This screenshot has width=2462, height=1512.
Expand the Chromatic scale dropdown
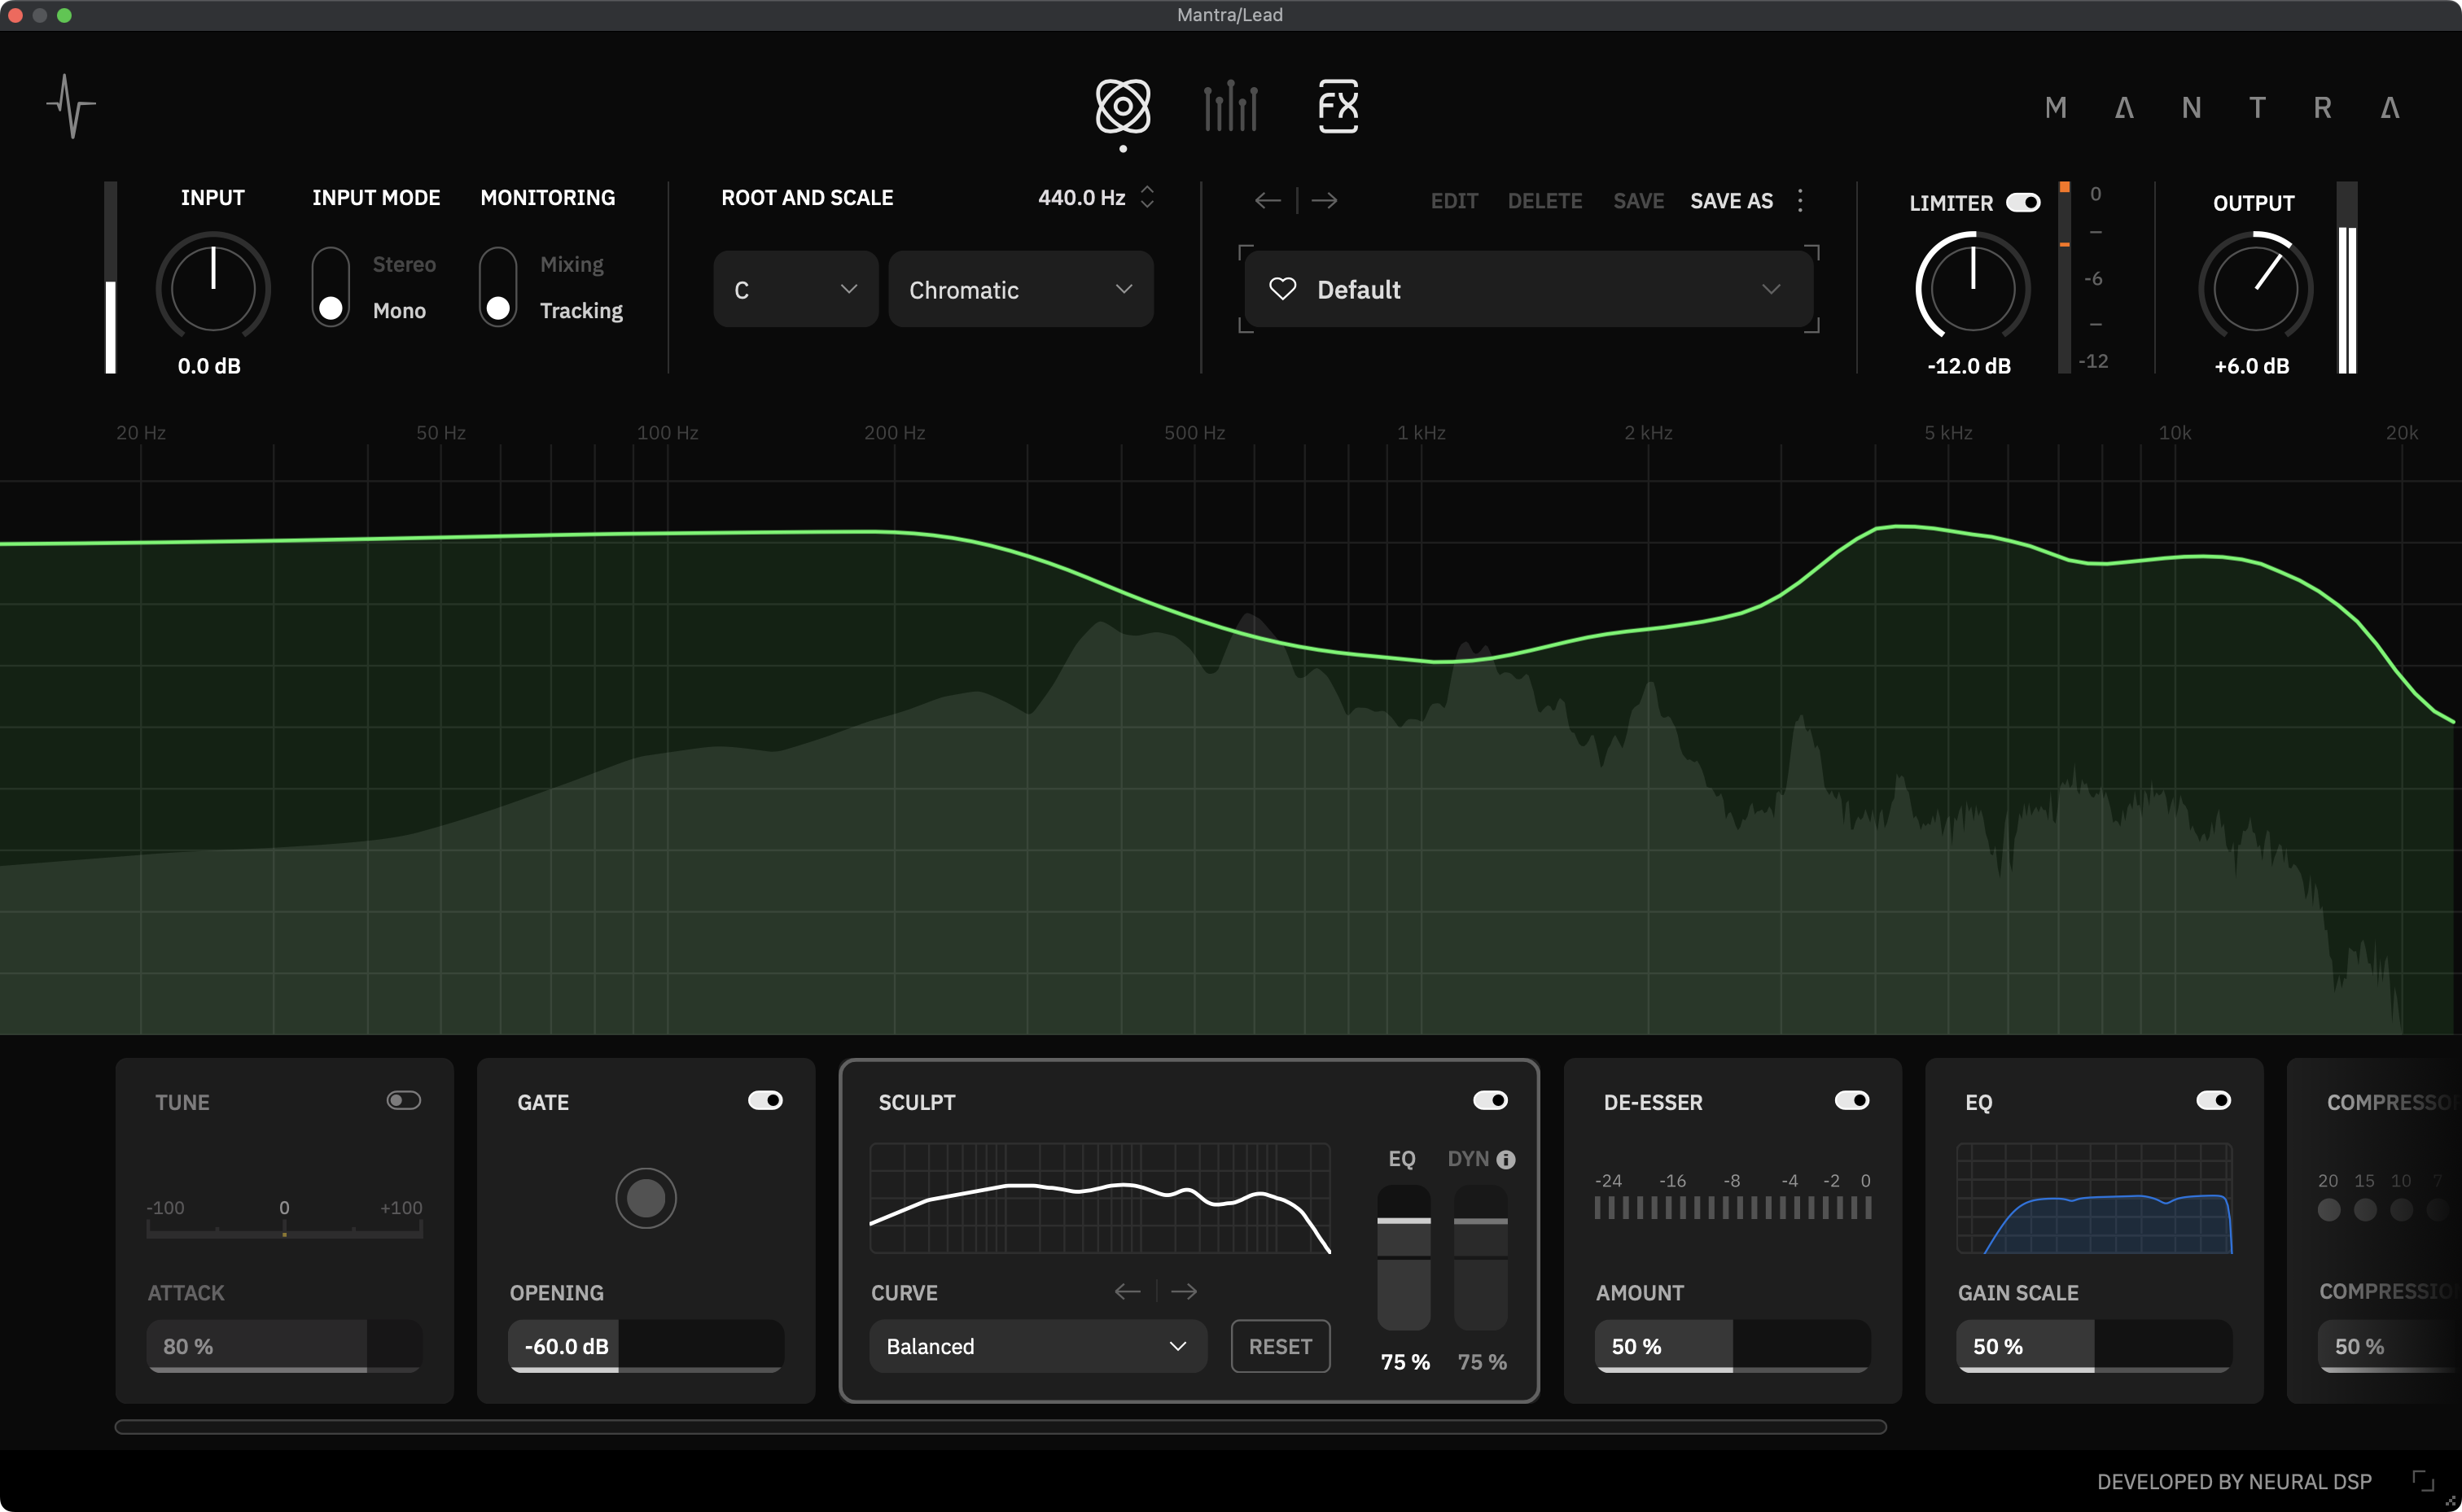pos(1020,289)
